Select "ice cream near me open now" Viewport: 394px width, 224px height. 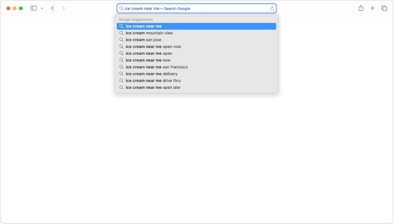click(x=153, y=47)
